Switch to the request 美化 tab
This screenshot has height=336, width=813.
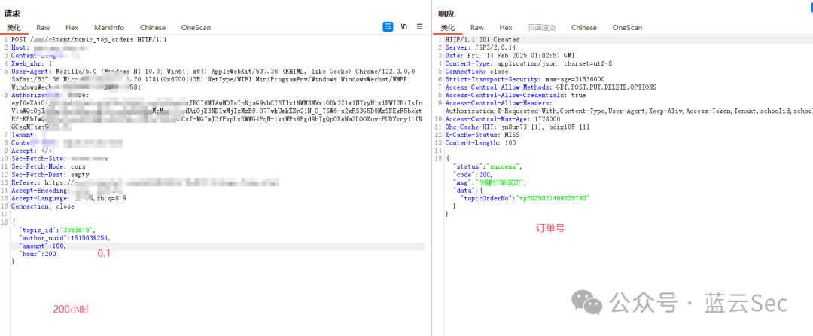coord(14,27)
